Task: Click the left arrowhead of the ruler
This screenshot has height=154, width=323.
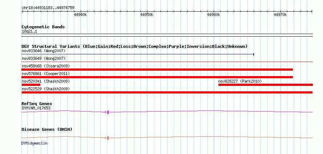Action: (x=23, y=11)
